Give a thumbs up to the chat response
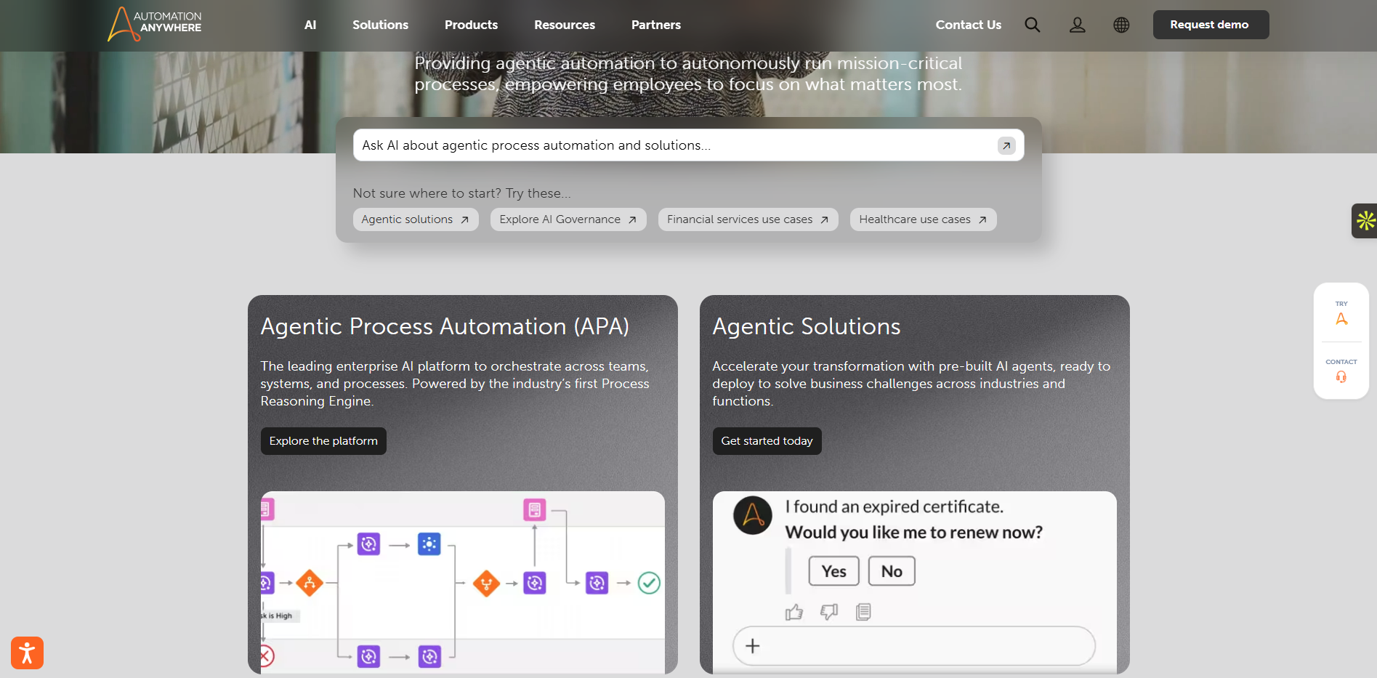Viewport: 1377px width, 678px height. click(x=794, y=611)
